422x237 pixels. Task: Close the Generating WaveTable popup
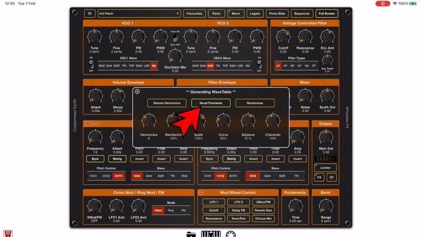(x=137, y=92)
